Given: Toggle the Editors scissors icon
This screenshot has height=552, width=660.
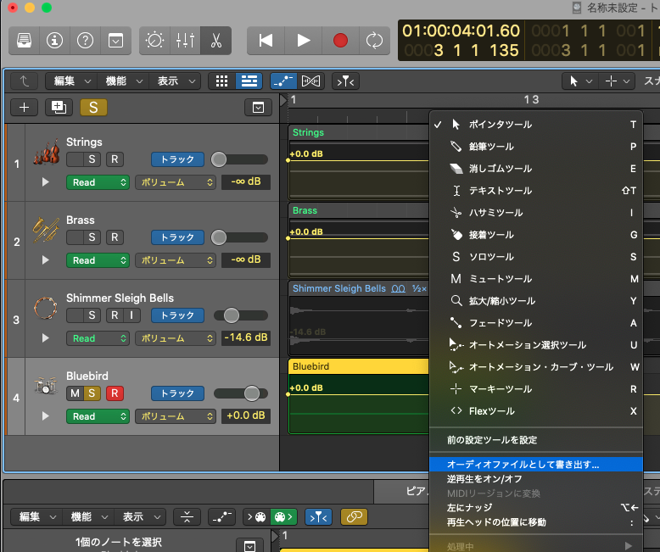Looking at the screenshot, I should click(216, 41).
